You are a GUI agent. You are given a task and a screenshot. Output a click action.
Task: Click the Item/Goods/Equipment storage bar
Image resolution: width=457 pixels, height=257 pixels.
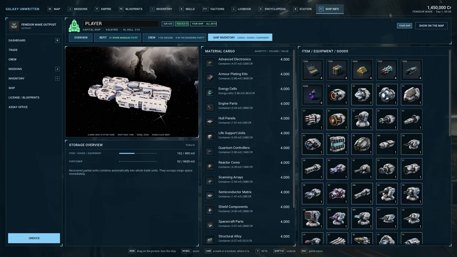click(138, 153)
